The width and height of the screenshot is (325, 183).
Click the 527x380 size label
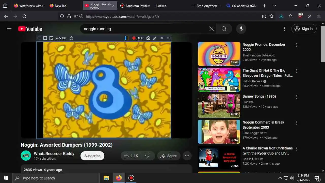tap(61, 38)
